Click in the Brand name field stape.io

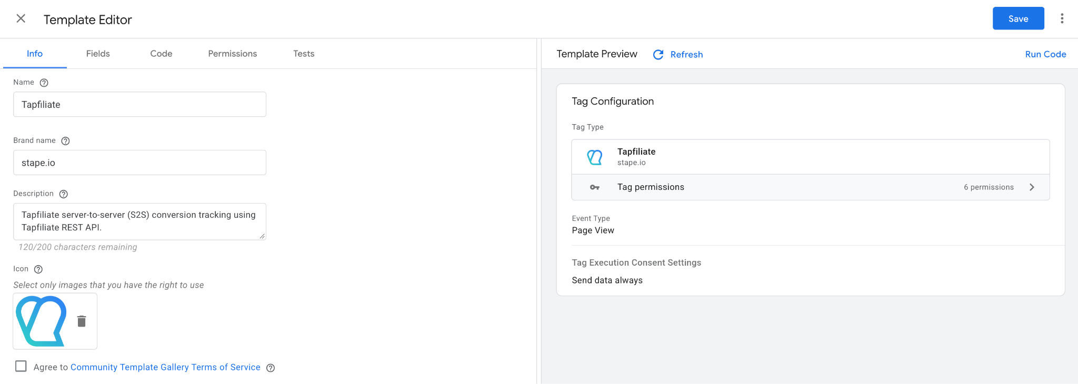pos(139,163)
